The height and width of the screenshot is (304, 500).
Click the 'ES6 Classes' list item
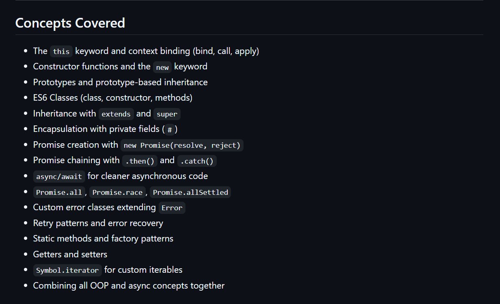pos(112,98)
